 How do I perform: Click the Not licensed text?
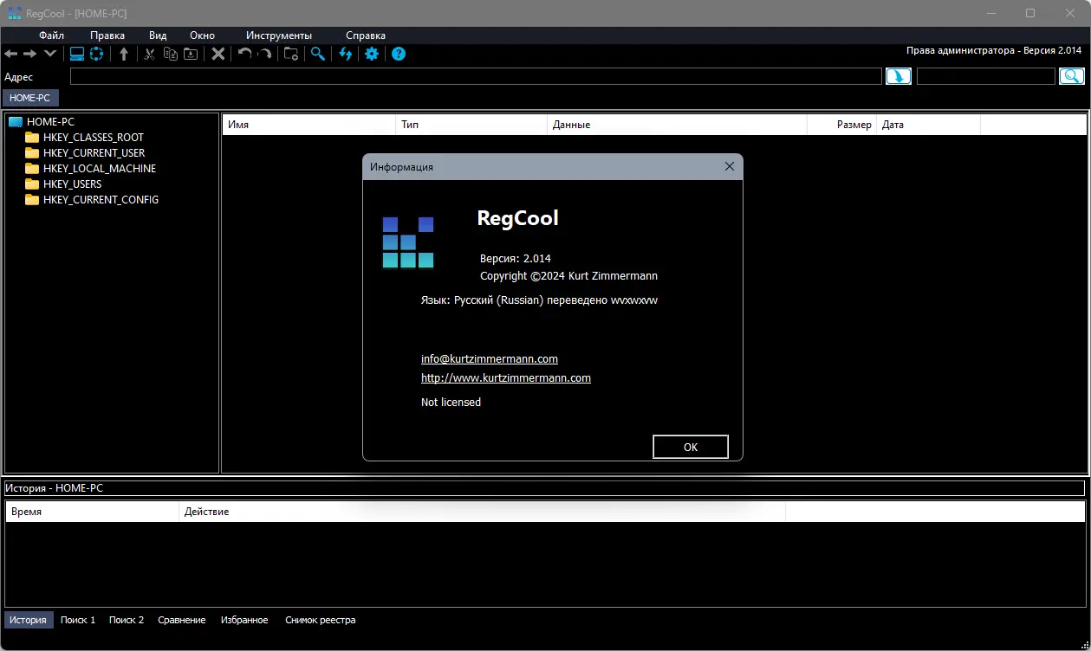(451, 402)
